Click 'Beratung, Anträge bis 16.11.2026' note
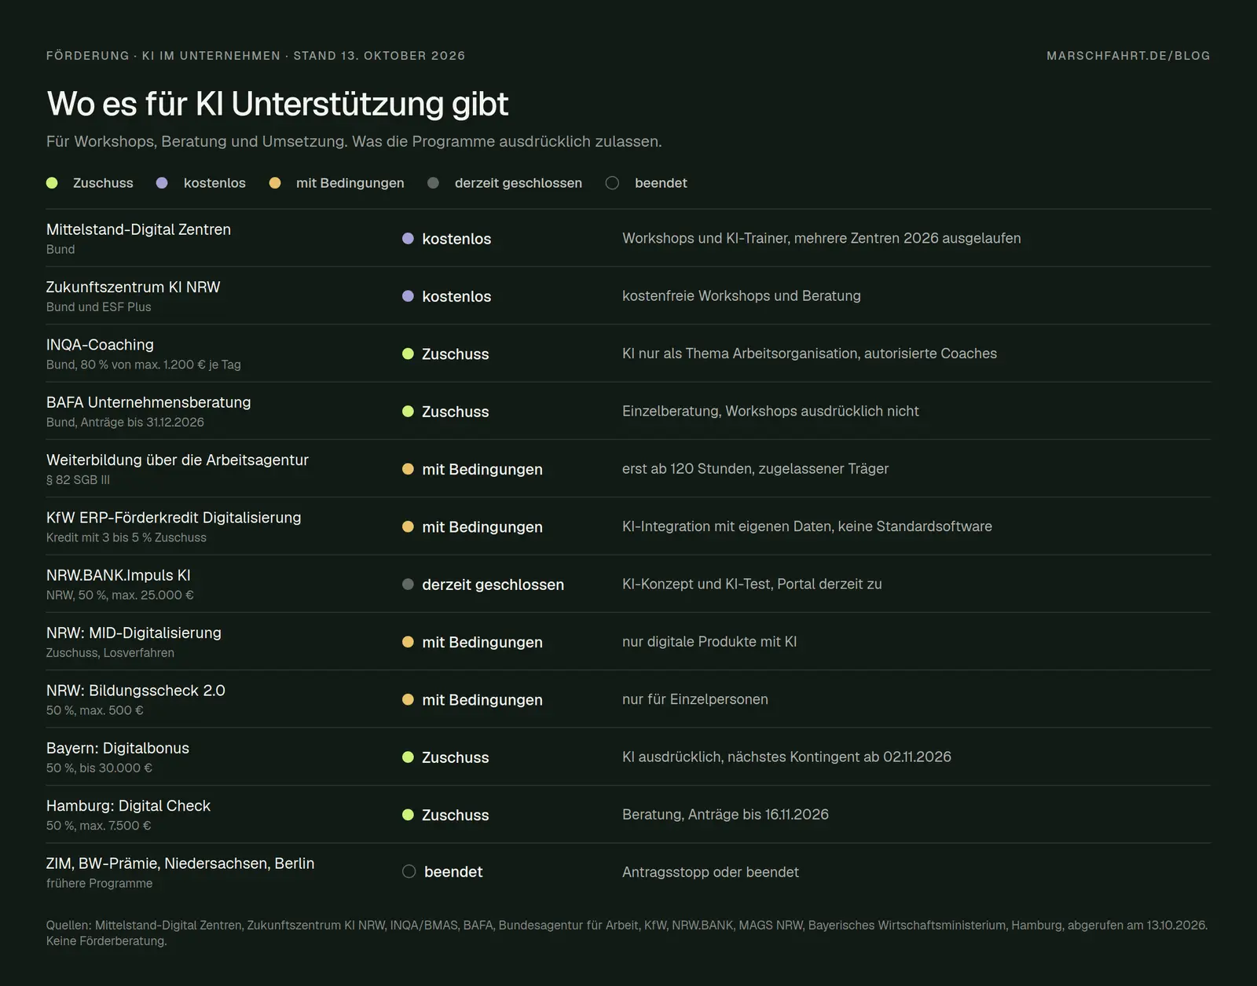Image resolution: width=1257 pixels, height=986 pixels. (x=725, y=815)
